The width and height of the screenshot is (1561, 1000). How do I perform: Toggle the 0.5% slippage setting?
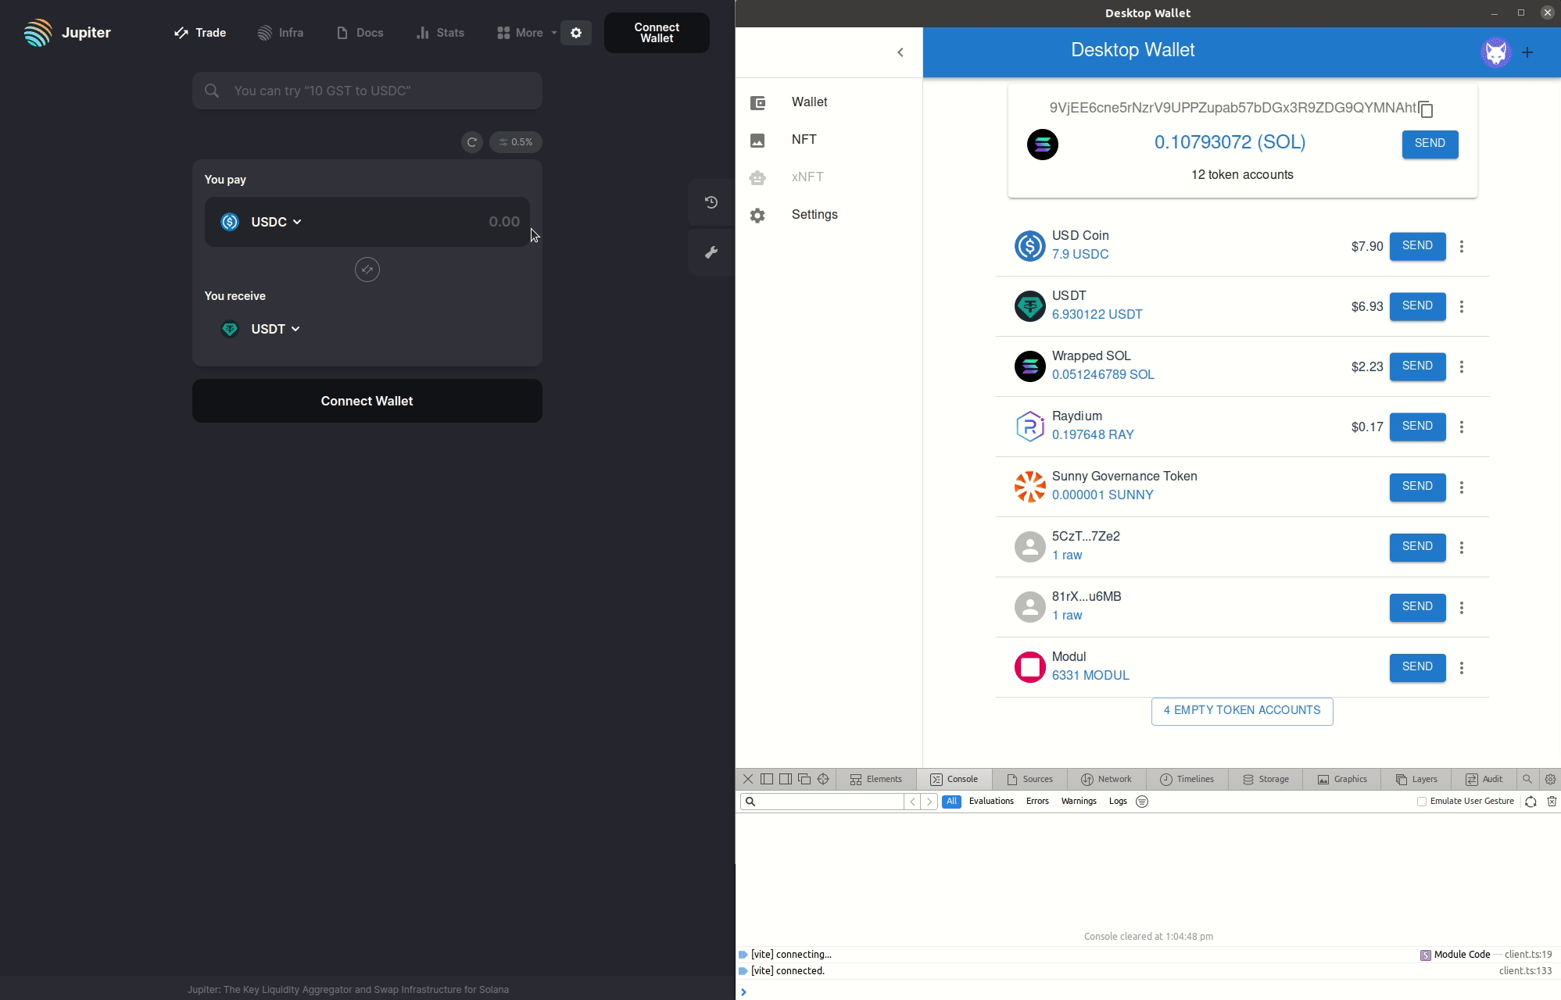click(516, 142)
